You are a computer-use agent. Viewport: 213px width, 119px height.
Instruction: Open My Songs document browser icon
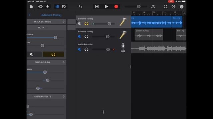coord(31,7)
